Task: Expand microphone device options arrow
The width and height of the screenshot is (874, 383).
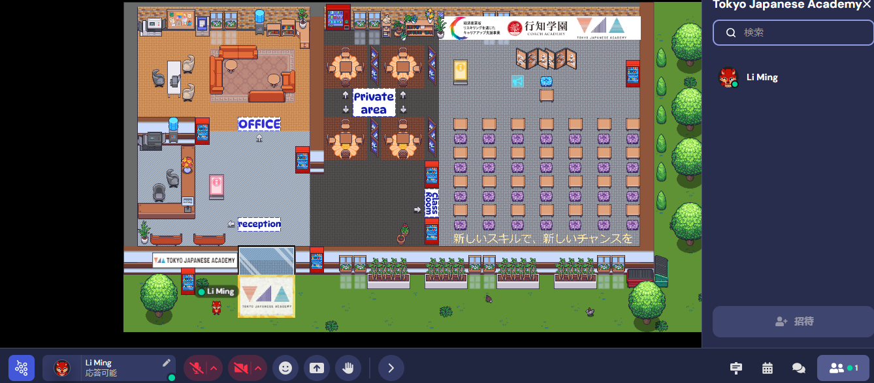Action: [x=214, y=368]
